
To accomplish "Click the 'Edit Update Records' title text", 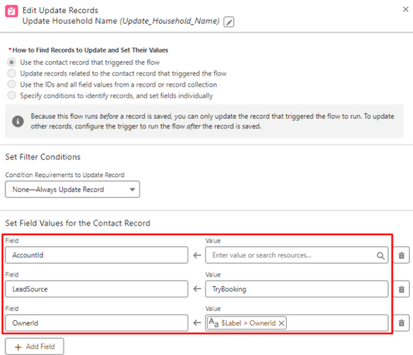I will tap(60, 11).
